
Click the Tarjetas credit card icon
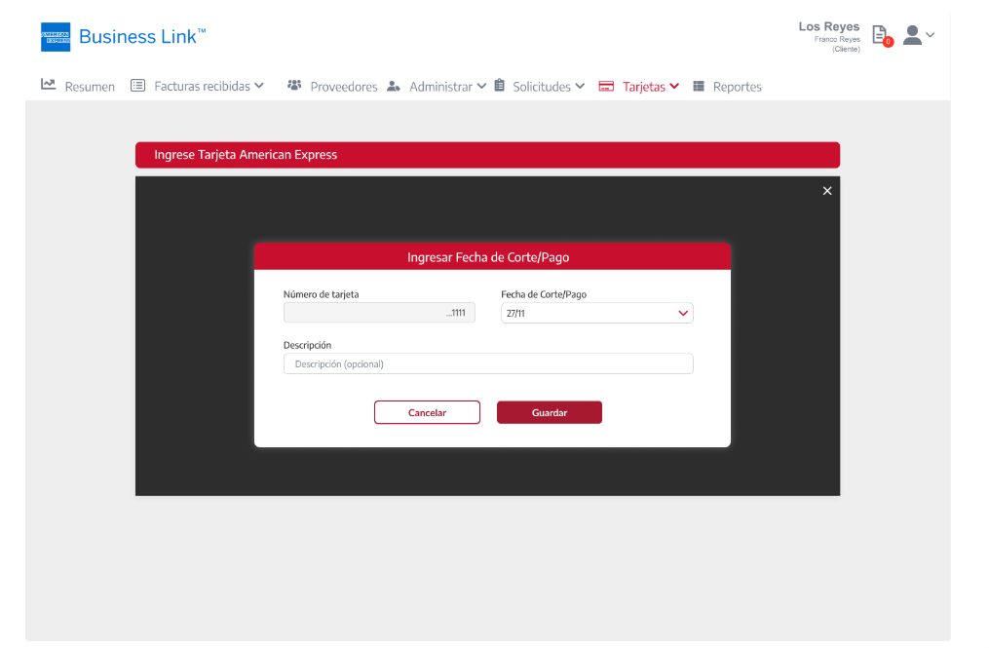(x=606, y=86)
